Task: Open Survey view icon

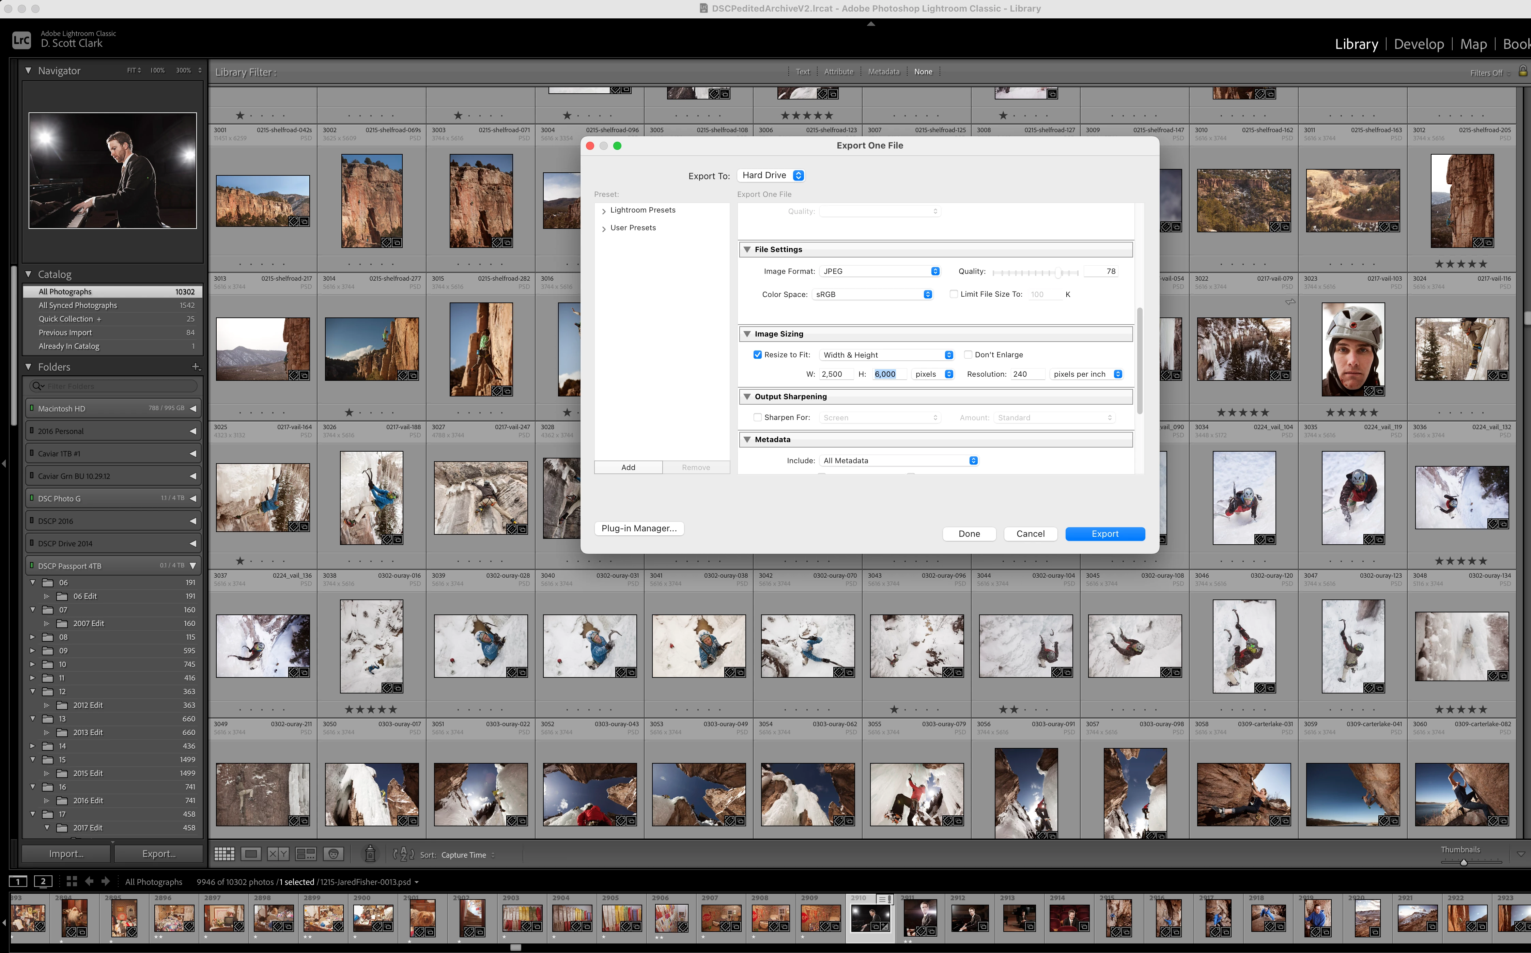Action: pyautogui.click(x=306, y=854)
